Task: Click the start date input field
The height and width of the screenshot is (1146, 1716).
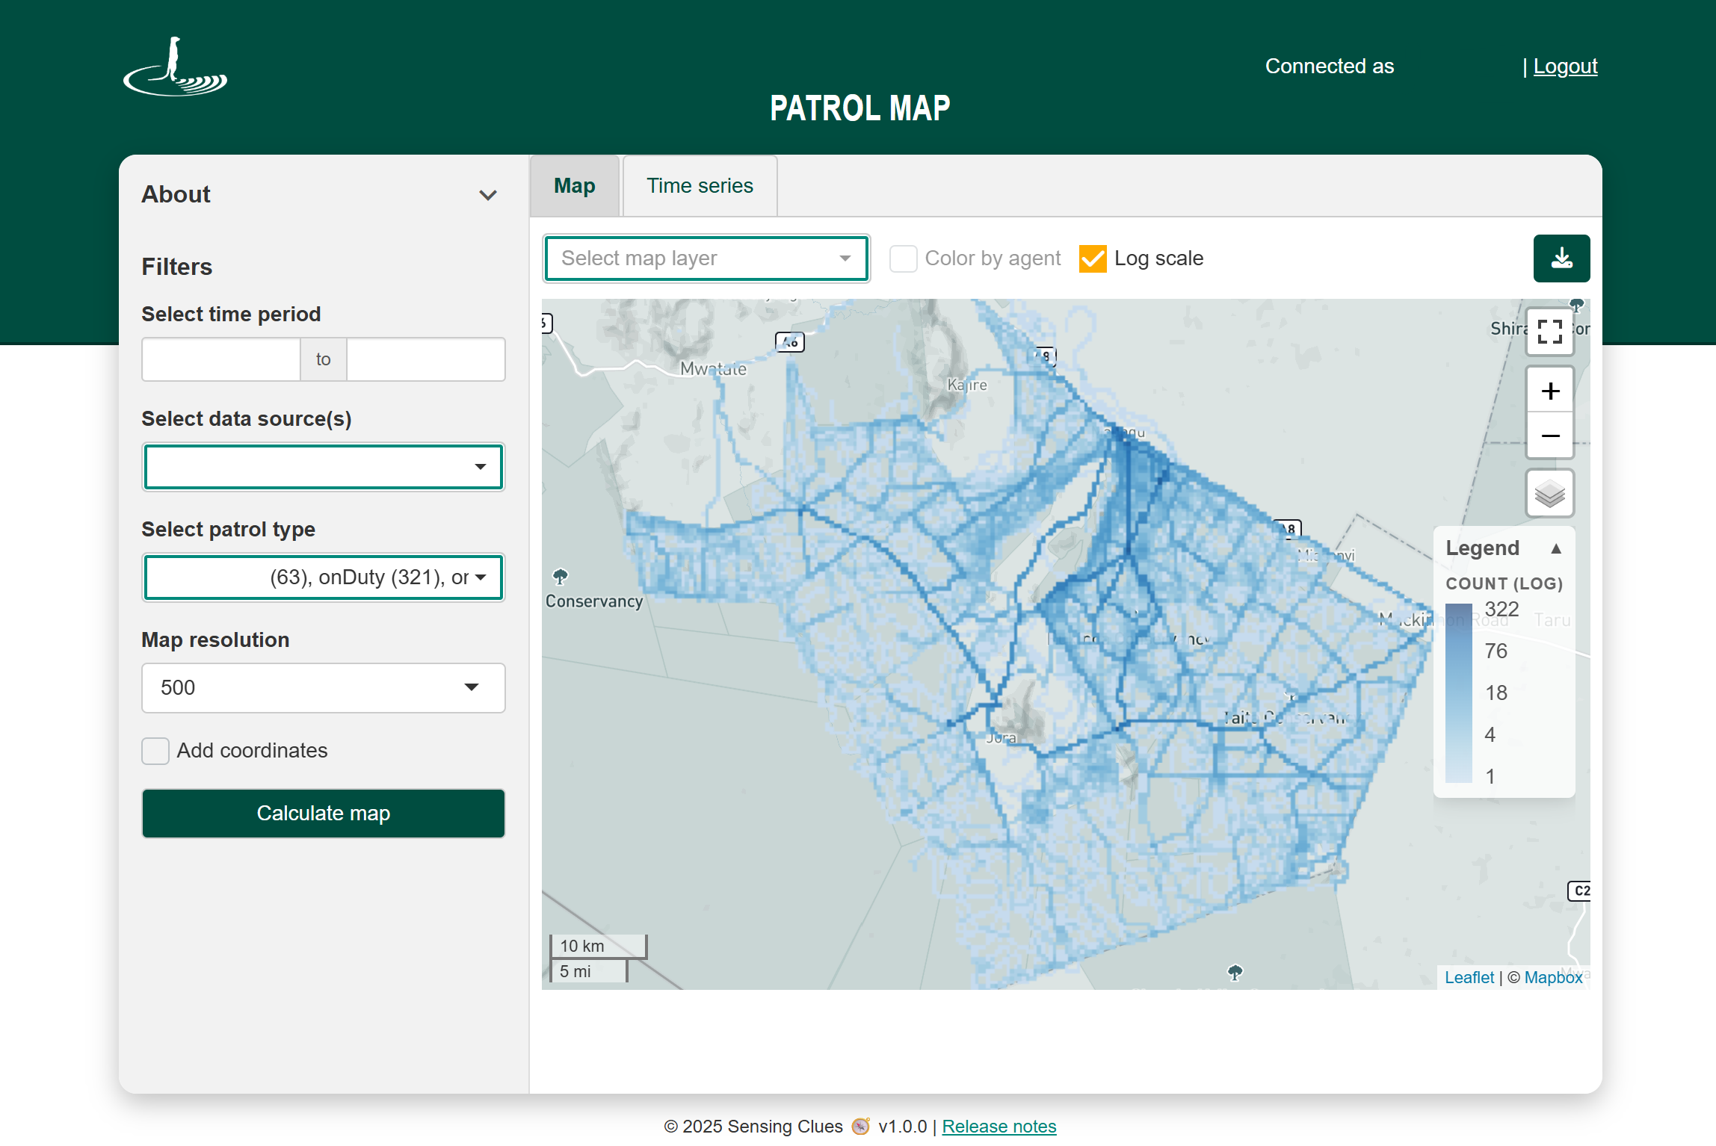Action: (x=221, y=359)
